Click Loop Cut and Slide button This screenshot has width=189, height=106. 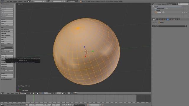(7, 35)
